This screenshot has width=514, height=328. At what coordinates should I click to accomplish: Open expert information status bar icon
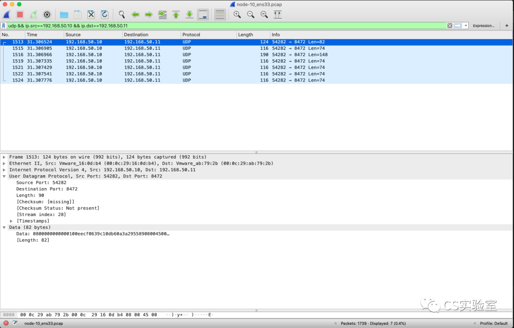click(x=6, y=323)
